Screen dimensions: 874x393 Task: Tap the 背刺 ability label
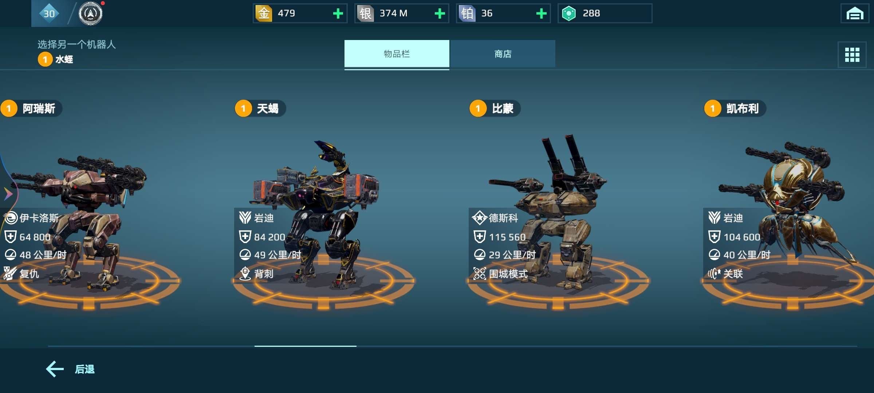tap(264, 274)
